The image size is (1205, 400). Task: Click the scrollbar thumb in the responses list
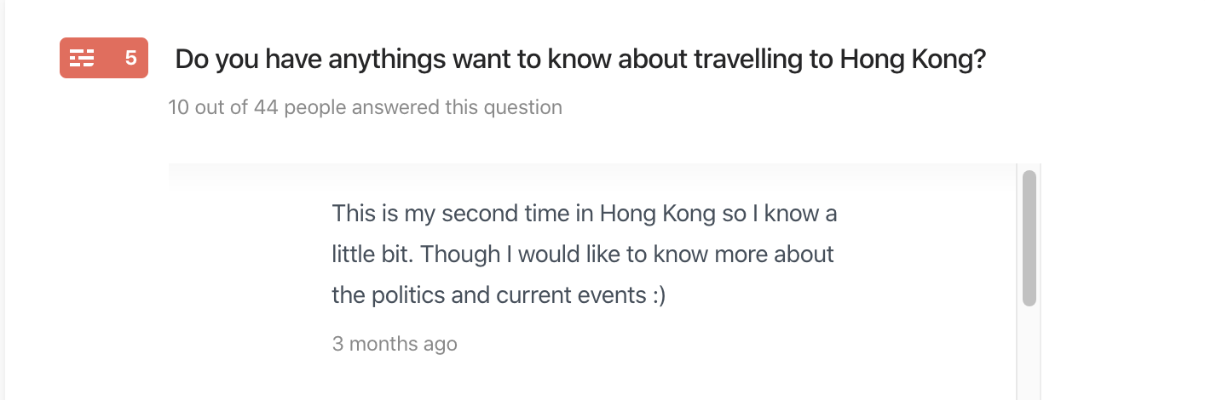(1029, 238)
